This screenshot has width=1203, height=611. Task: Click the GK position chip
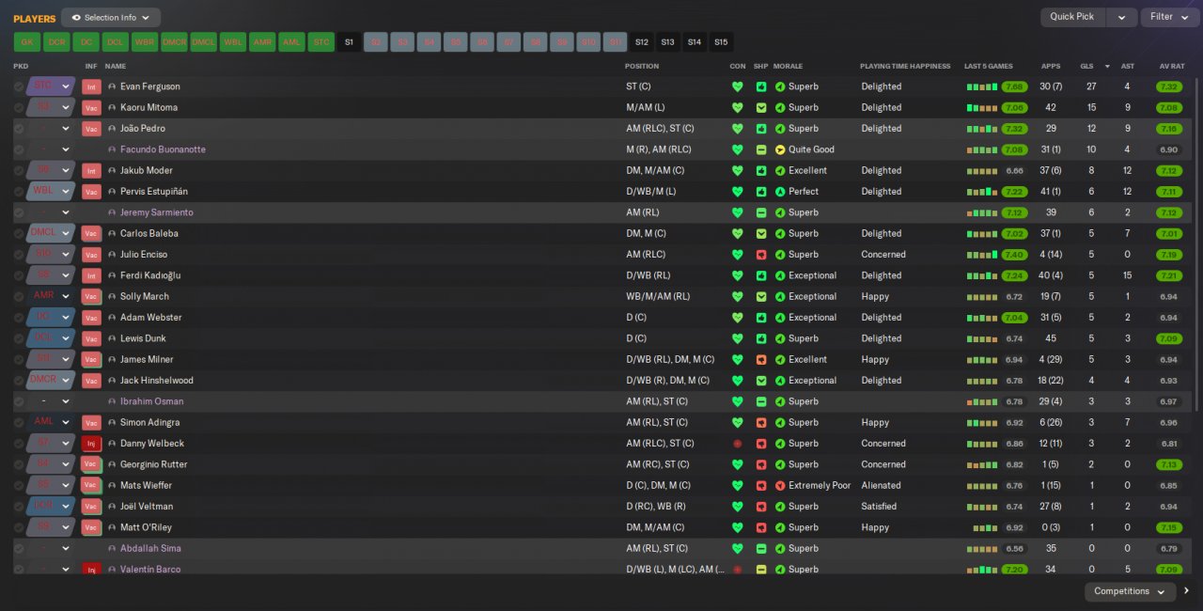coord(27,42)
